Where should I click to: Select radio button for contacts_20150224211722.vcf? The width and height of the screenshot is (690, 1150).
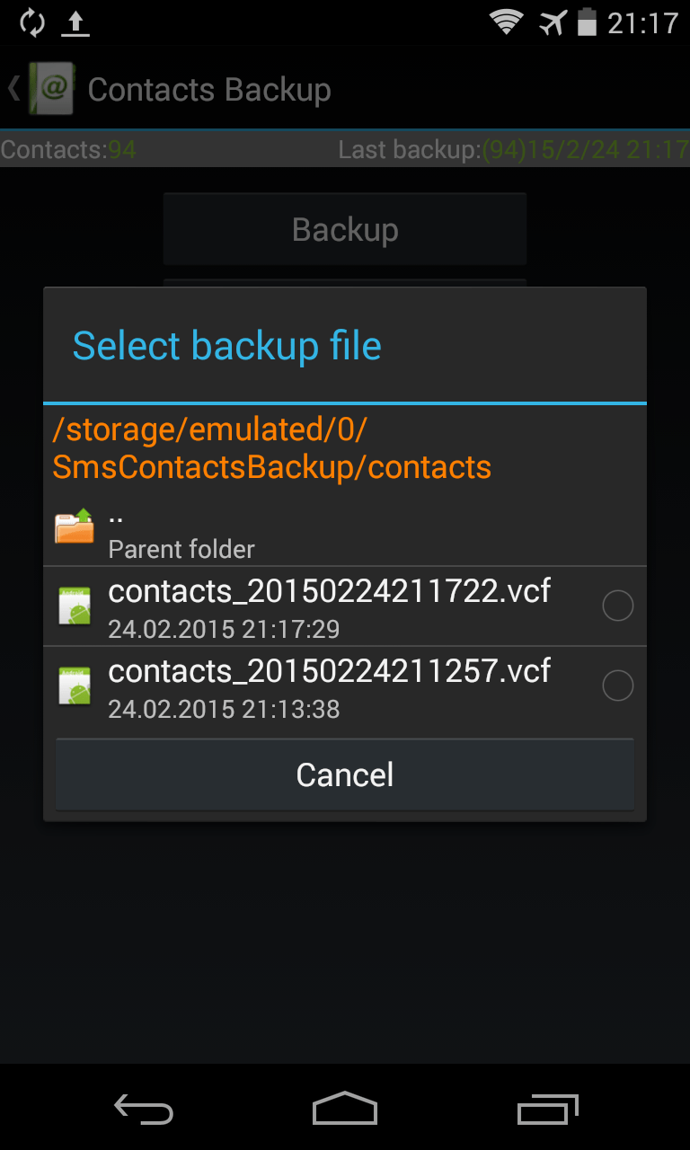(x=617, y=606)
